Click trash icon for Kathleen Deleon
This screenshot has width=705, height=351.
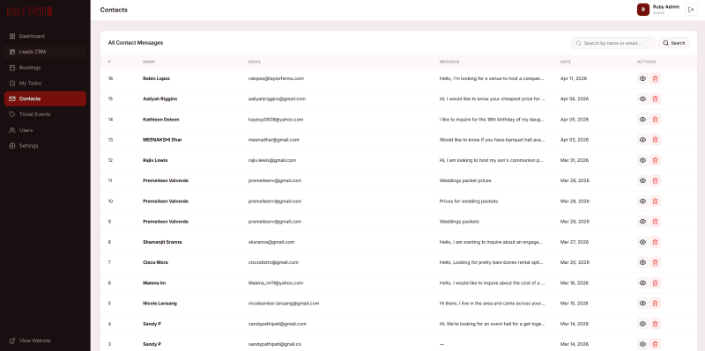coord(655,120)
